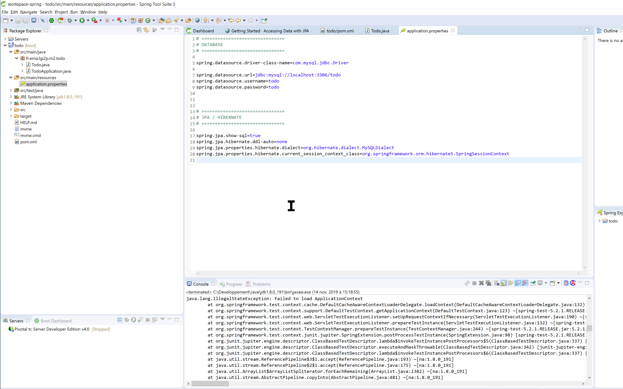
Task: Click the Remove All Terminated Launches icon
Action: (488, 283)
